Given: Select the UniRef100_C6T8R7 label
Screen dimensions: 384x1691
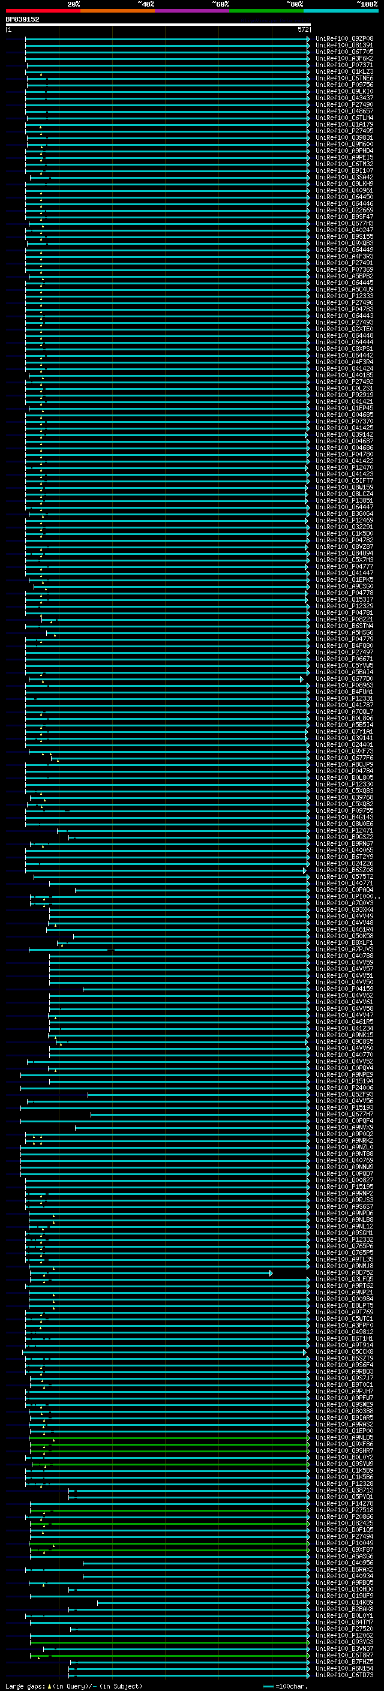Looking at the screenshot, I should coord(344,1655).
